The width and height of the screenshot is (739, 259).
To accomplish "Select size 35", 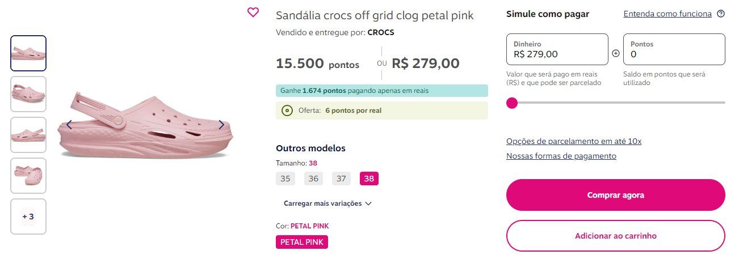I will pos(285,179).
